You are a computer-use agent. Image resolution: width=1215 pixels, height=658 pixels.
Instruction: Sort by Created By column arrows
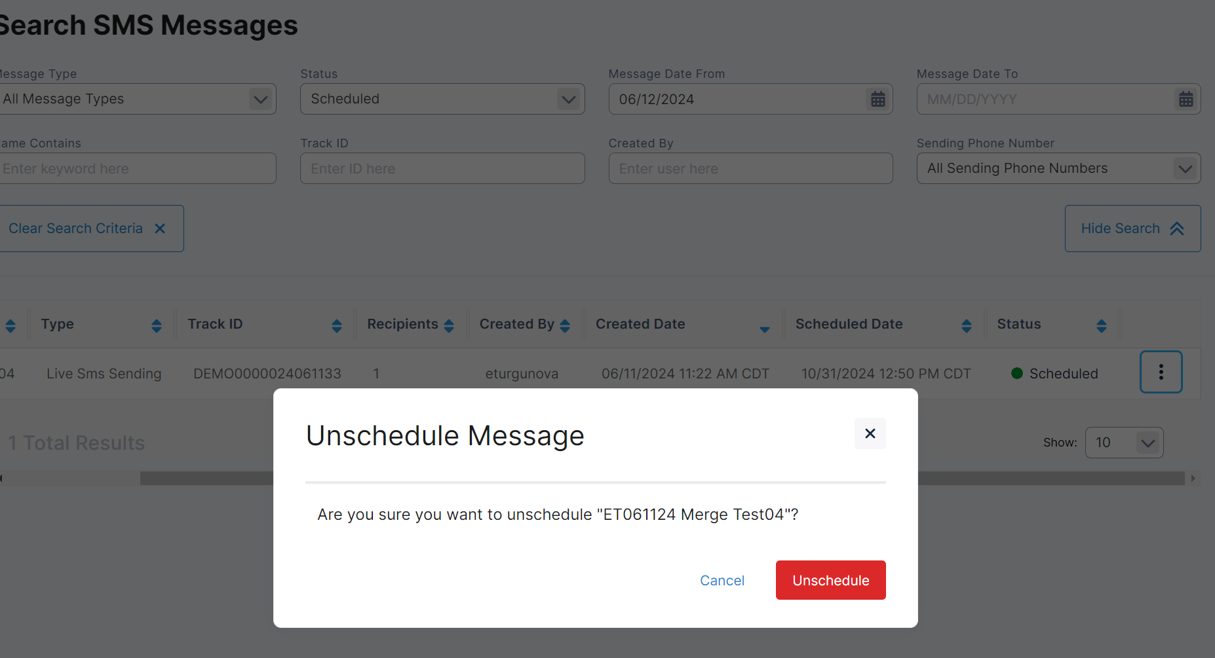(565, 325)
